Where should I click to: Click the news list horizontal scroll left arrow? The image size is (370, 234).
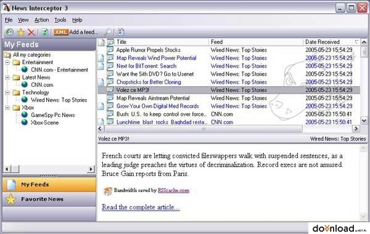click(101, 129)
